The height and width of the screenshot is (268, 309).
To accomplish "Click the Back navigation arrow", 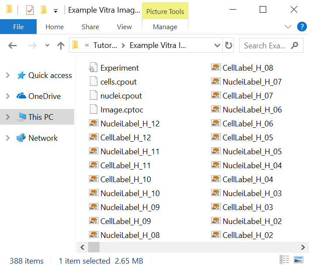I will [x=13, y=45].
